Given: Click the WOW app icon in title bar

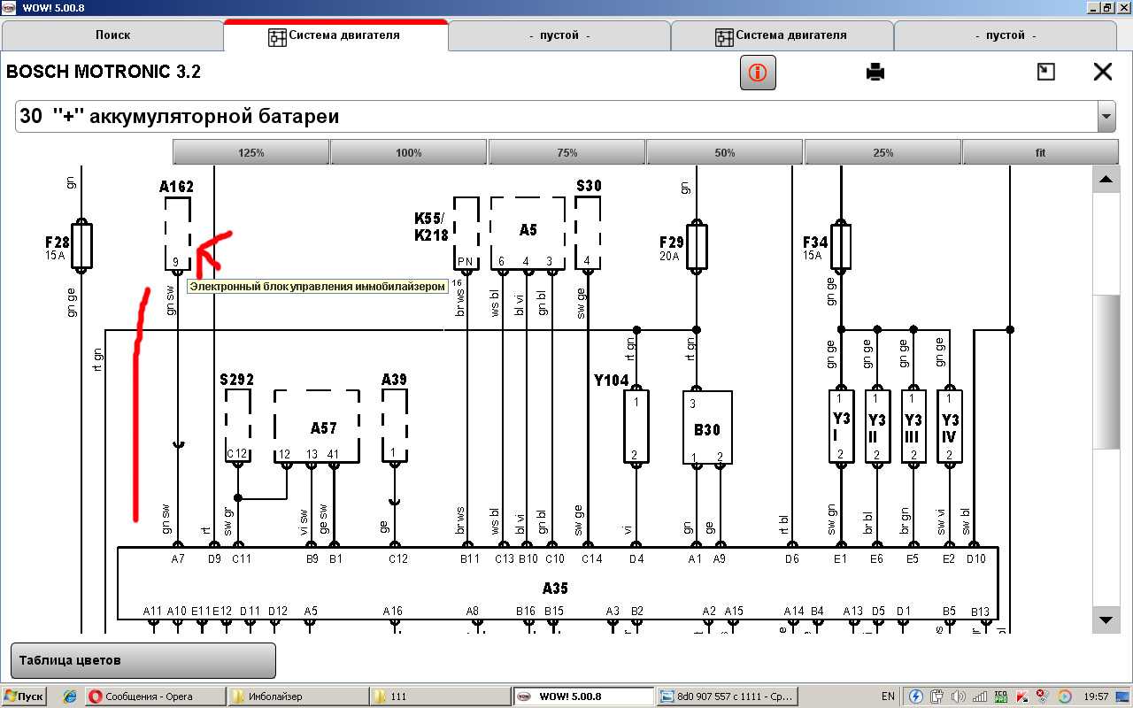Looking at the screenshot, I should pyautogui.click(x=9, y=7).
